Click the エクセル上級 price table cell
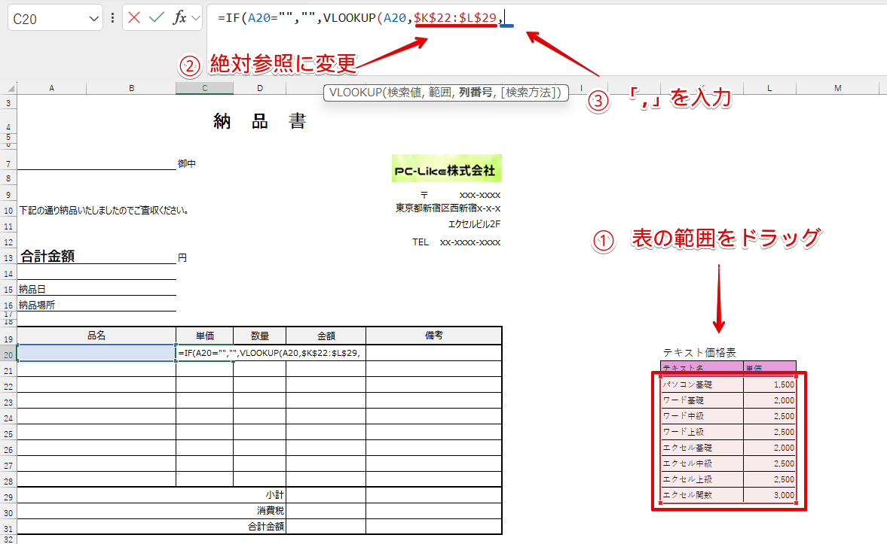The image size is (887, 544). 702,479
